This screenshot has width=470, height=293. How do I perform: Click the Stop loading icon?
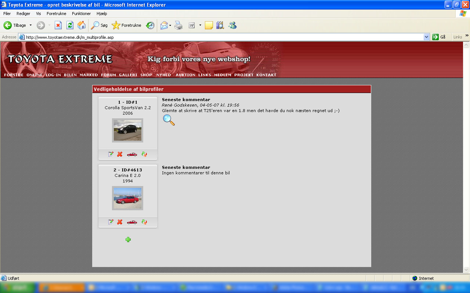tap(58, 25)
